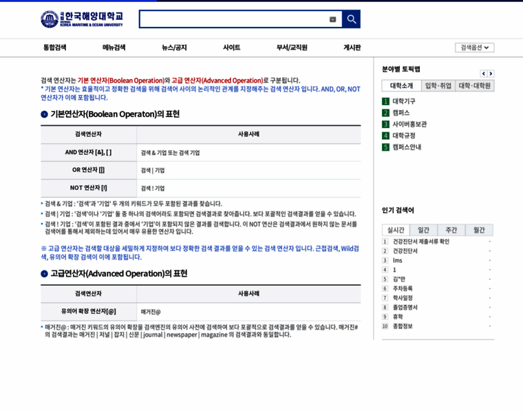Image resolution: width=523 pixels, height=413 pixels.
Task: Open the 부서/교직원 menu
Action: 292,47
